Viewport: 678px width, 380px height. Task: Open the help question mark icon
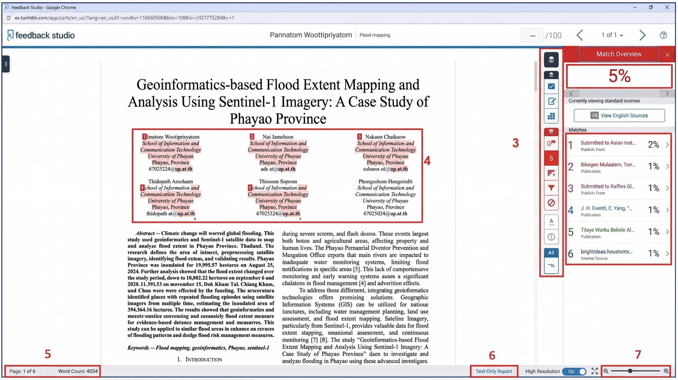[x=663, y=35]
